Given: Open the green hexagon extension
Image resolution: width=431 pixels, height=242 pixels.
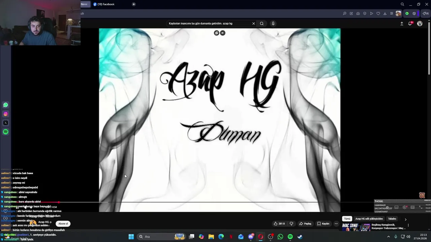Looking at the screenshot, I should [x=407, y=13].
